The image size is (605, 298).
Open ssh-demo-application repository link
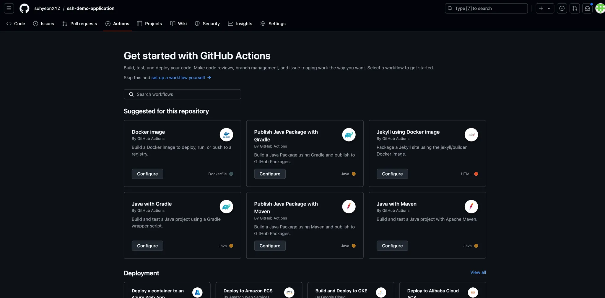pyautogui.click(x=91, y=8)
